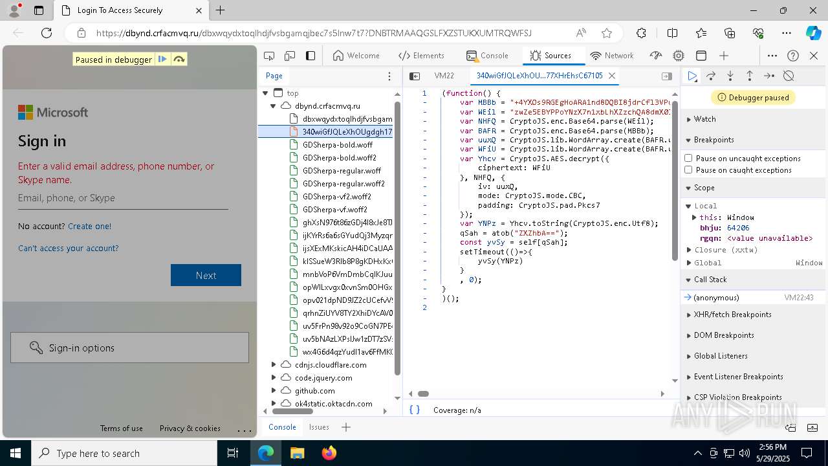Expand code.jquery.com tree node
Image resolution: width=828 pixels, height=466 pixels.
point(274,377)
